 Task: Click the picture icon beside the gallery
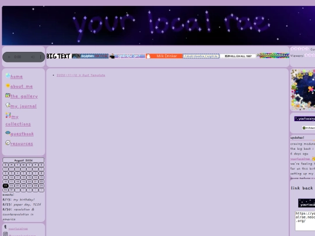pos(8,96)
